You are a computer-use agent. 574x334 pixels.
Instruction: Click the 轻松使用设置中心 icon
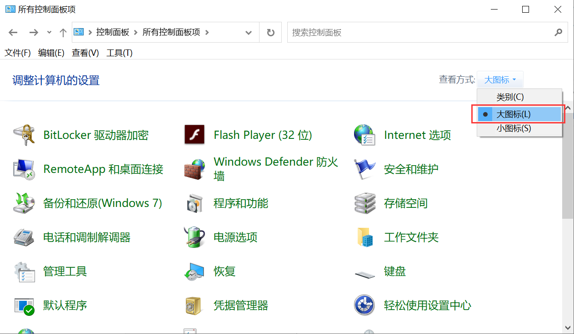pos(364,305)
